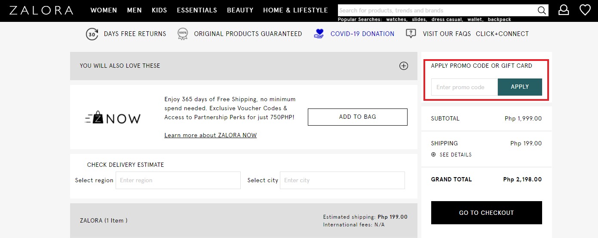
Task: Click popular search 'watches'
Action: 397,19
